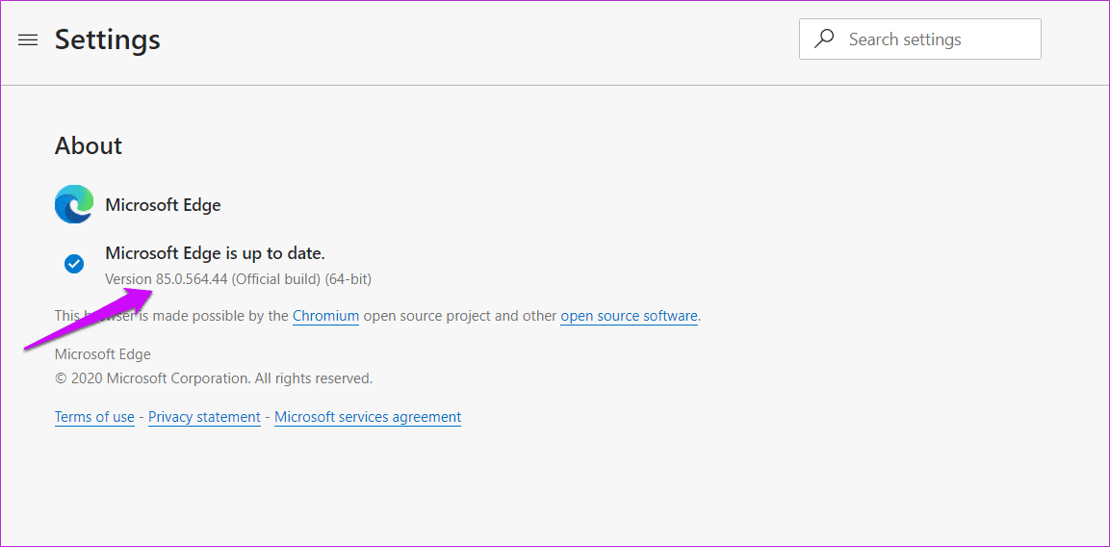The height and width of the screenshot is (547, 1110).
Task: Open the open source software link
Action: click(x=630, y=316)
